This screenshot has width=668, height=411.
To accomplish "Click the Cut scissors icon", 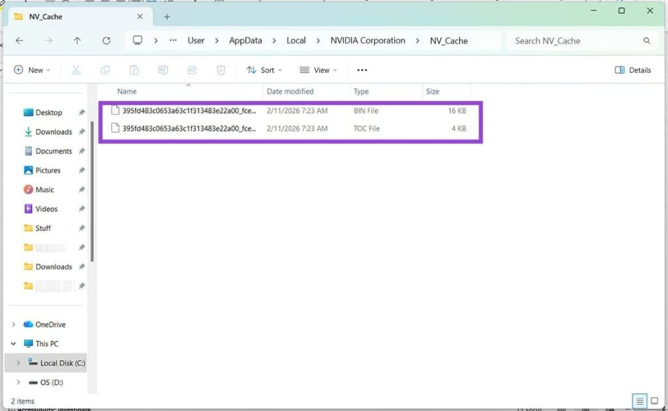I will point(76,70).
